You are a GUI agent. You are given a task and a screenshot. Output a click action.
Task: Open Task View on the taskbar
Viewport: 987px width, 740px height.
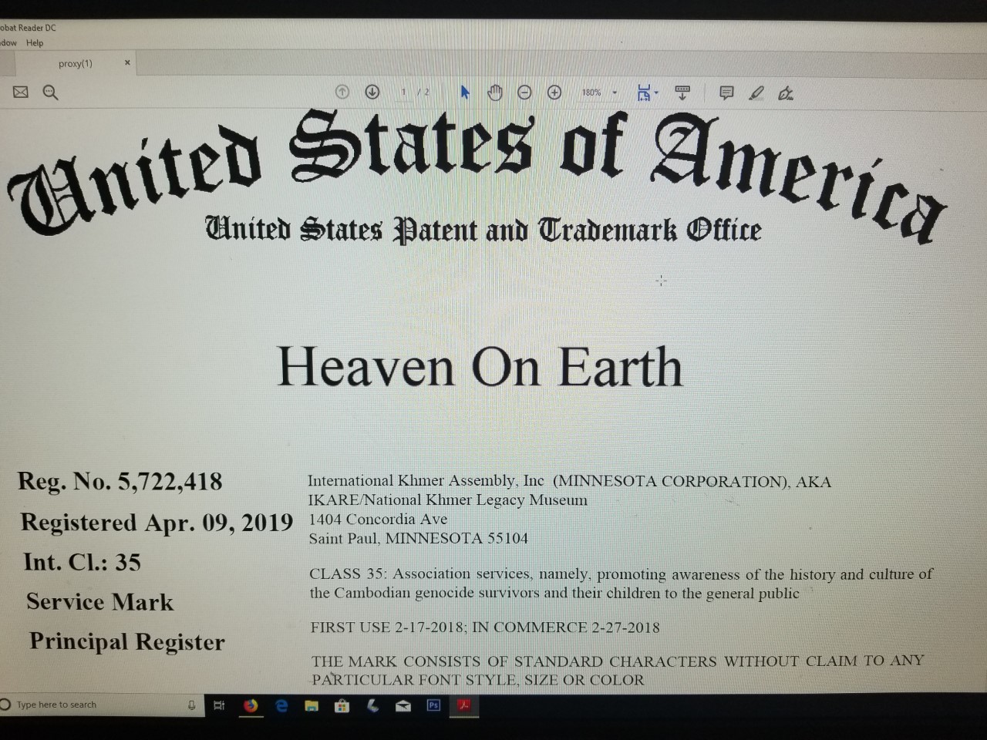(219, 705)
